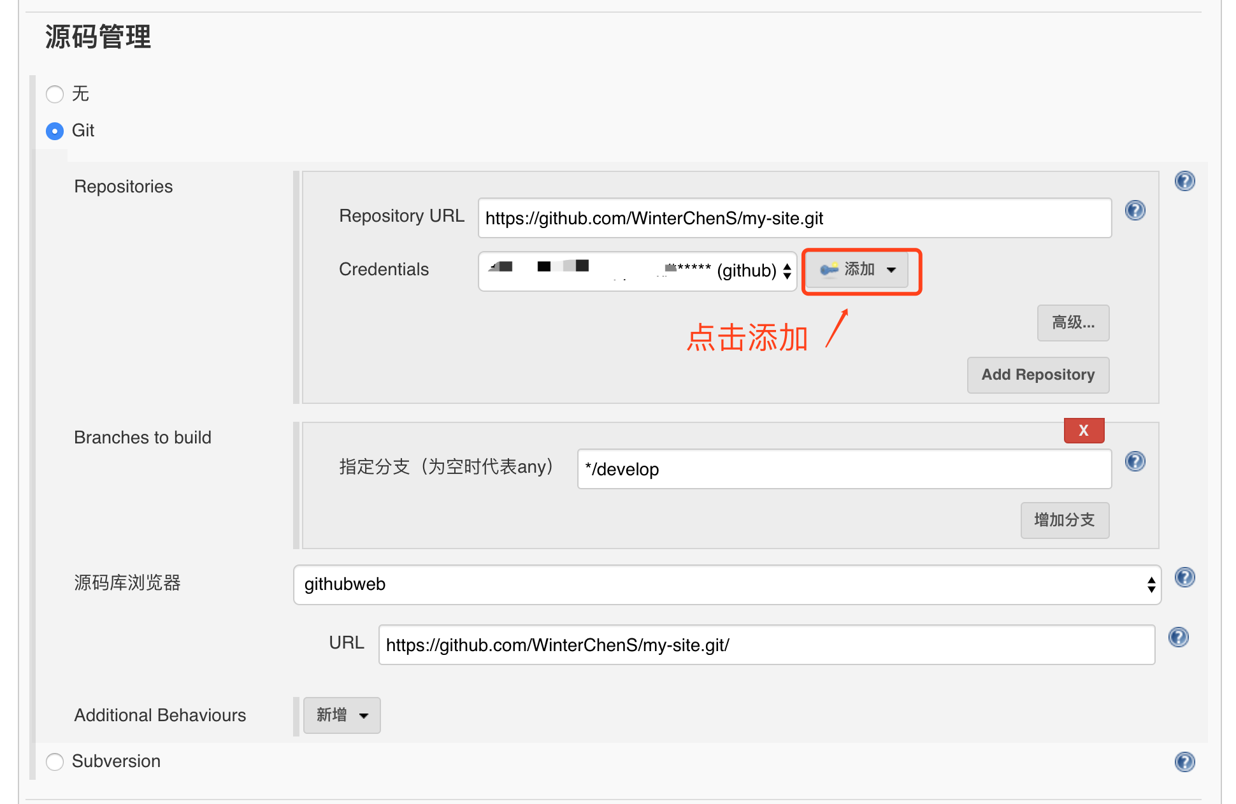
Task: Select the 无 radio option
Action: (x=55, y=94)
